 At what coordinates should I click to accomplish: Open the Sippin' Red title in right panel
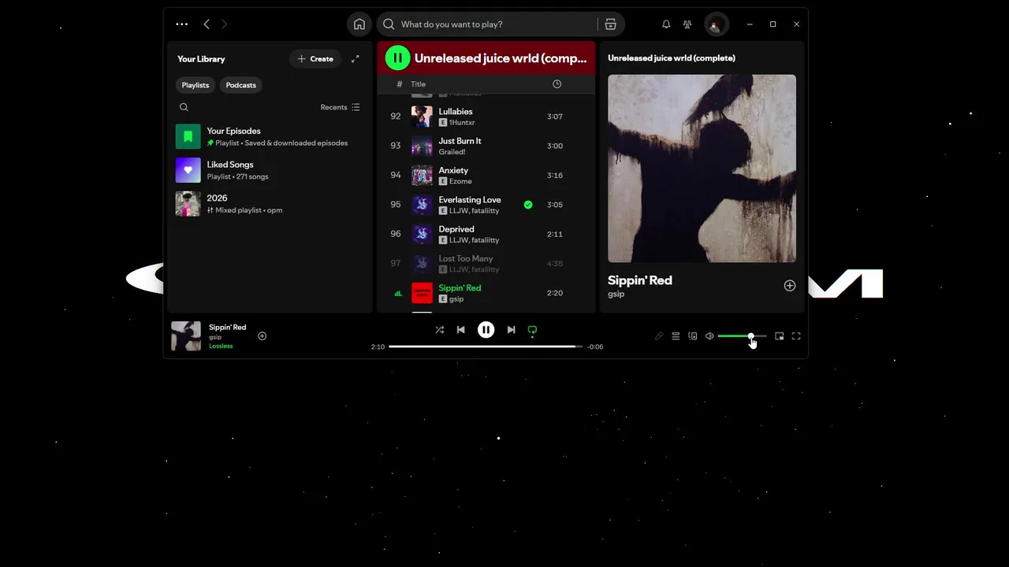coord(640,280)
